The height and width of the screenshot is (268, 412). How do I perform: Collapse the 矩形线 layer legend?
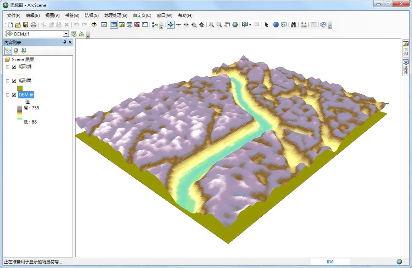[8, 67]
